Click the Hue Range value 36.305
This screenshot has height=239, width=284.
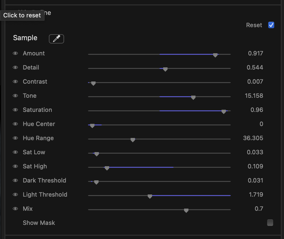tap(253, 138)
